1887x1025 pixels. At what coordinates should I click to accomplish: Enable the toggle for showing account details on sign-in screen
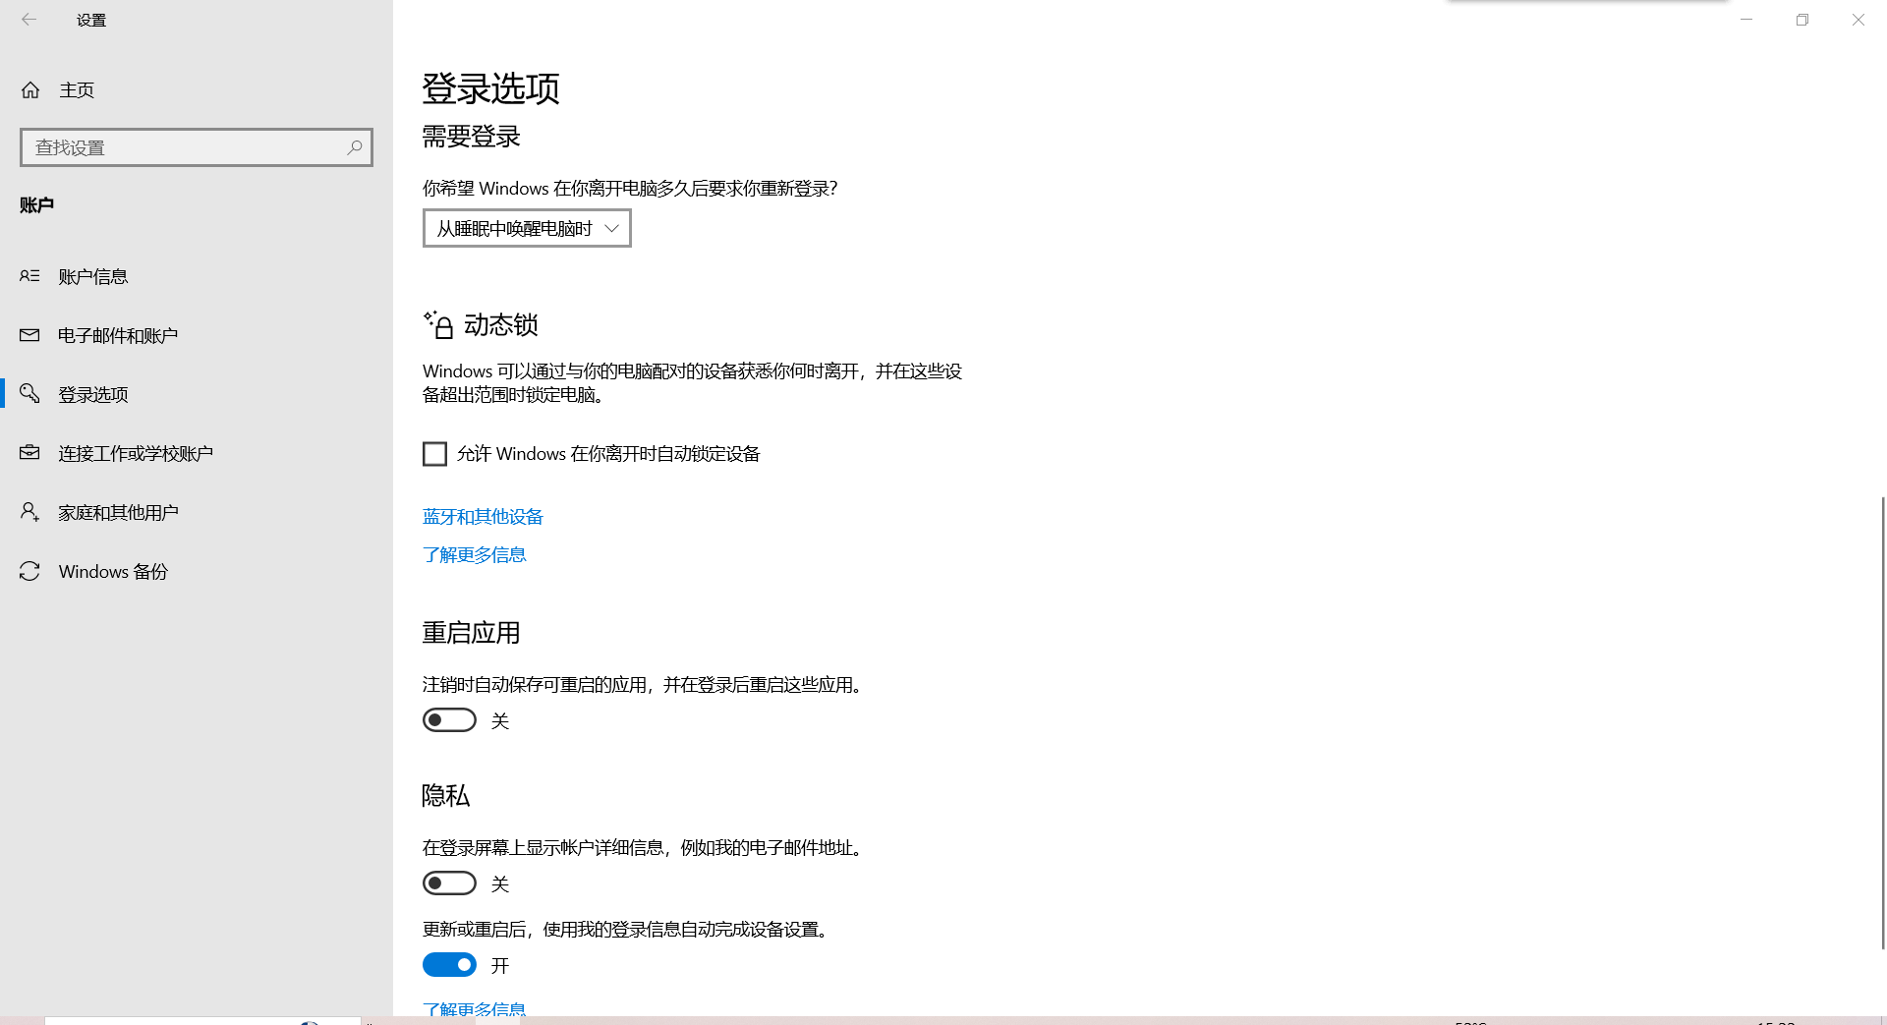(x=449, y=883)
